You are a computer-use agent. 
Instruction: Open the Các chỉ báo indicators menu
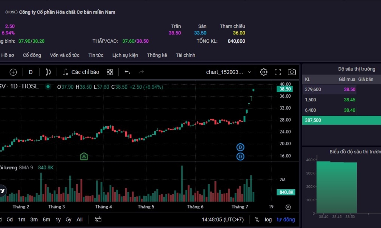(x=81, y=72)
